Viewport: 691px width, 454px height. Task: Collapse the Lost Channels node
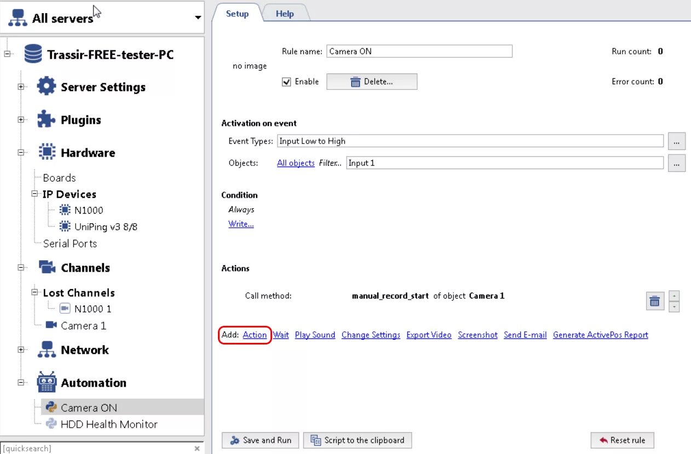[35, 292]
